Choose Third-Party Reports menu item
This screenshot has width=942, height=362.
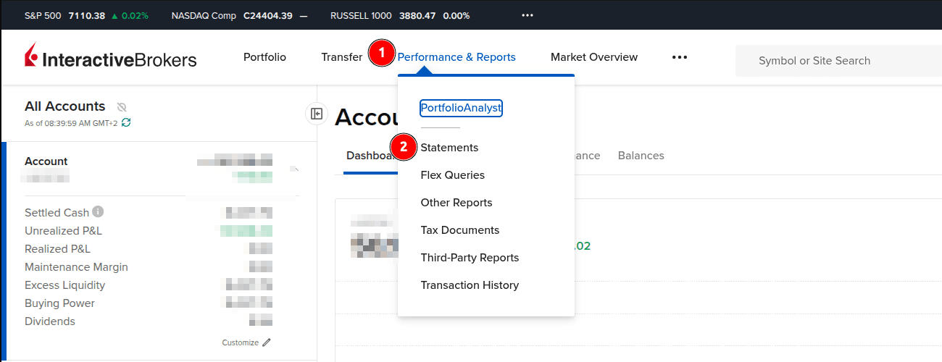470,258
